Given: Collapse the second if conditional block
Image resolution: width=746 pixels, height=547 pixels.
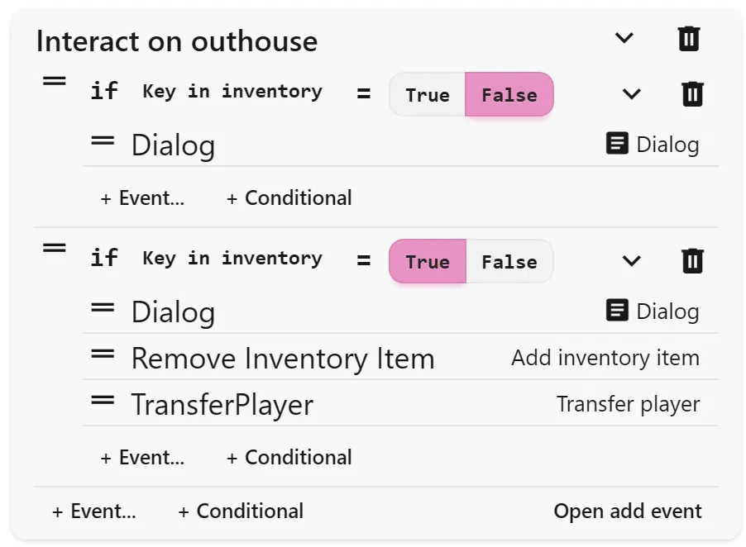Looking at the screenshot, I should (631, 260).
